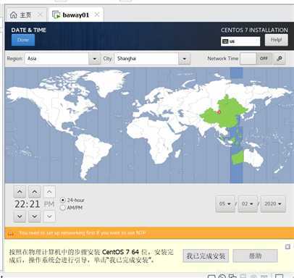294x278 pixels.
Task: Open the month dropdown showing 05
Action: tap(225, 204)
